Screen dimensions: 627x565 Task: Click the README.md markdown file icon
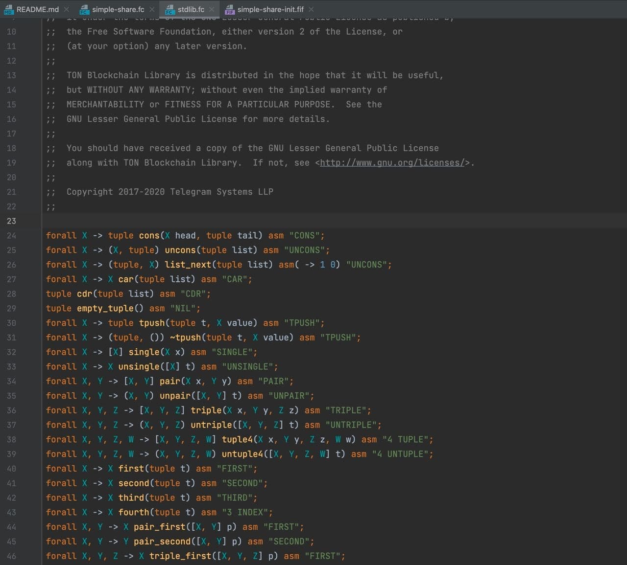9,9
